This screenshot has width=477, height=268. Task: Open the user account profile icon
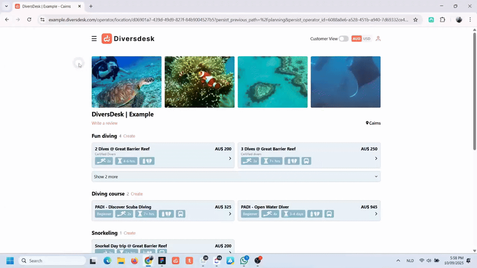[378, 39]
